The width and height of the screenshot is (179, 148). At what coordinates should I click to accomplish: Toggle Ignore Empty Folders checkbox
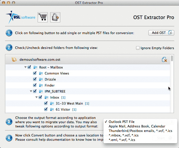click(138, 48)
